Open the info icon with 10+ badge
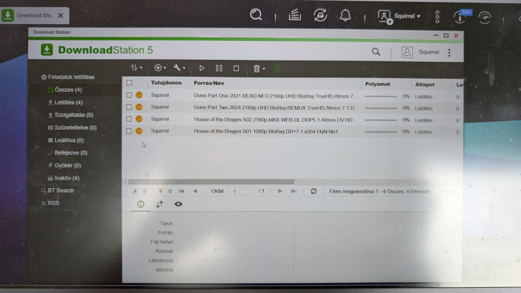This screenshot has width=521, height=293. click(462, 17)
